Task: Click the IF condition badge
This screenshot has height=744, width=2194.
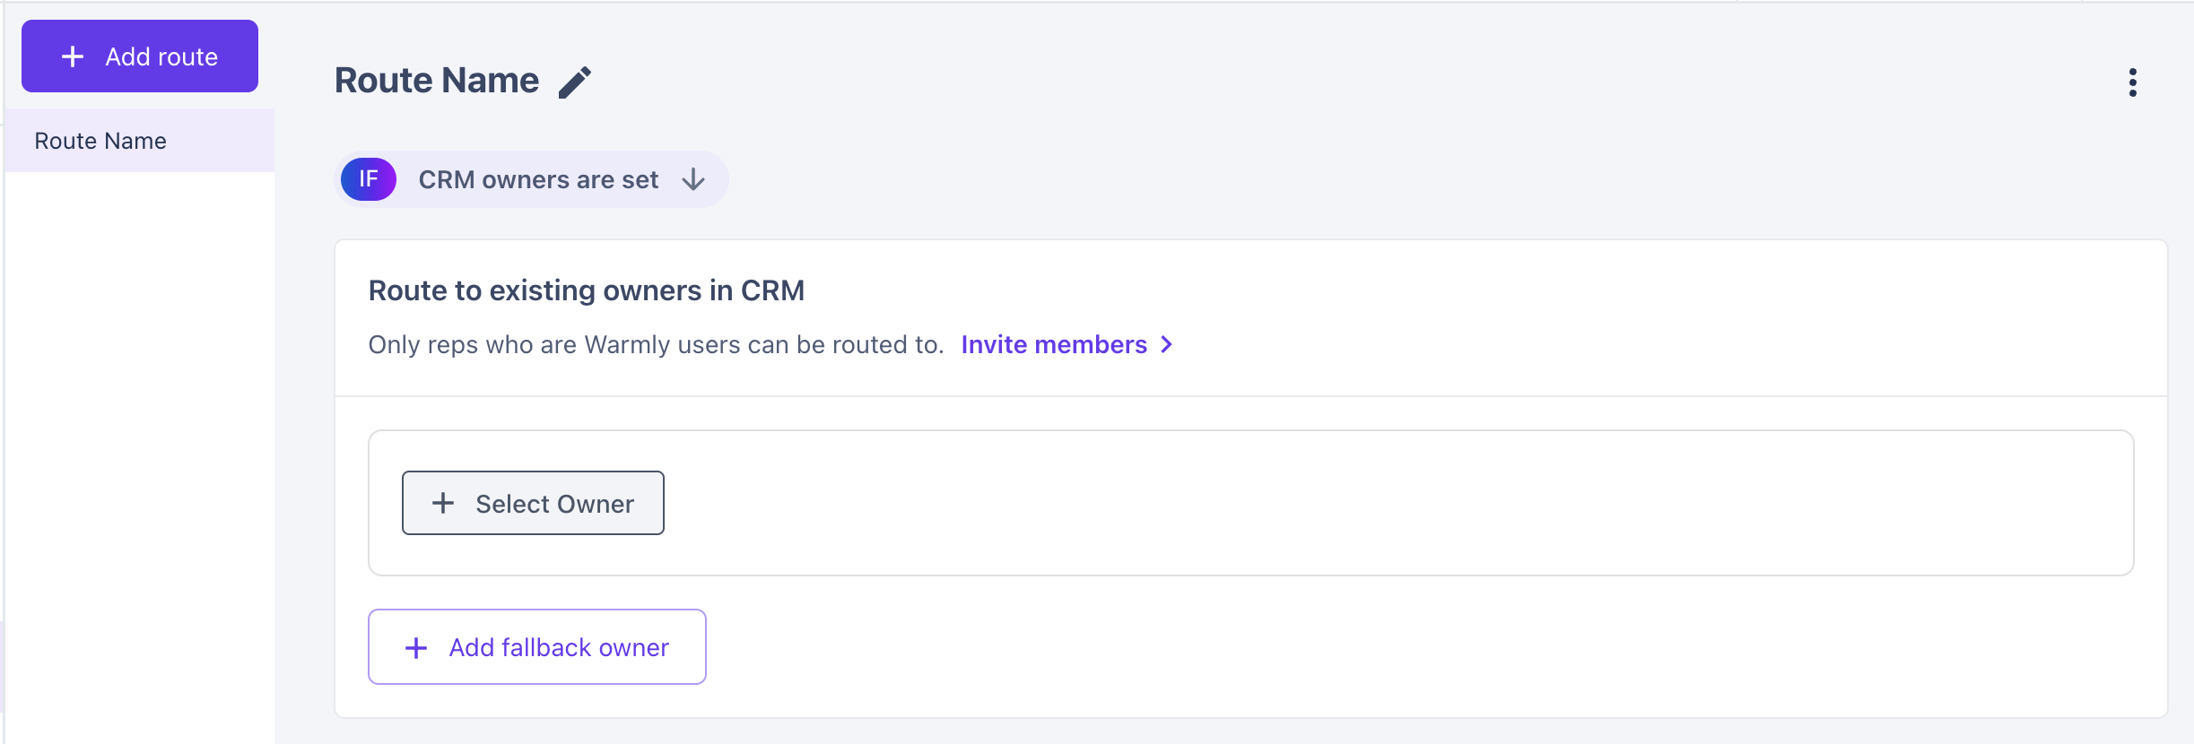Action: (369, 179)
